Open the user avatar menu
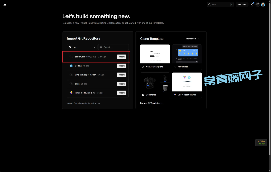The height and width of the screenshot is (172, 271). 263,4
